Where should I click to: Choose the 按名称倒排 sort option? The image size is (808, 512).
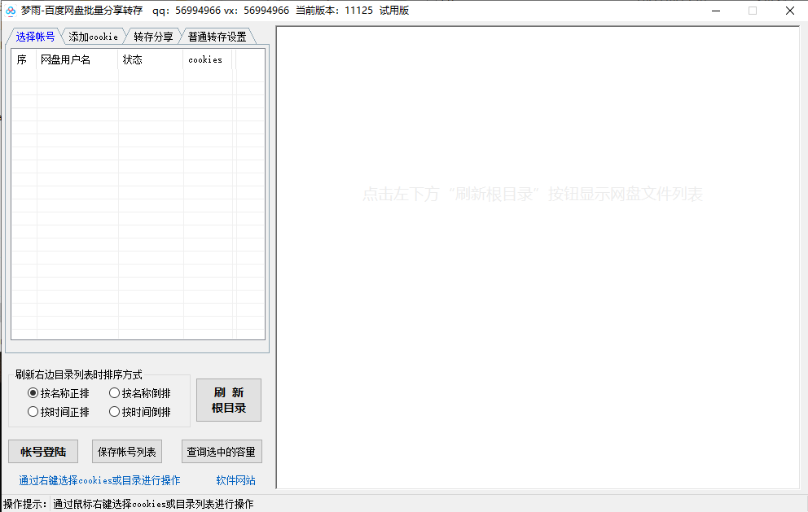click(x=115, y=393)
